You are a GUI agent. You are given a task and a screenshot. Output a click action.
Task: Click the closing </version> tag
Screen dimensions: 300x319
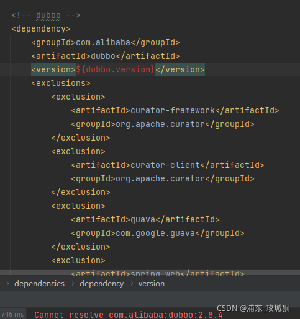point(180,69)
